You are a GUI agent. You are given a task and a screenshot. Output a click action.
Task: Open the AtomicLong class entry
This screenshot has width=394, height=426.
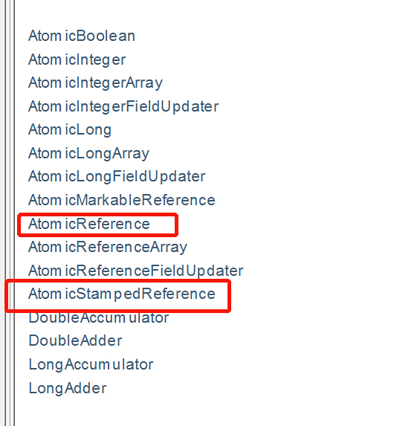coord(70,129)
